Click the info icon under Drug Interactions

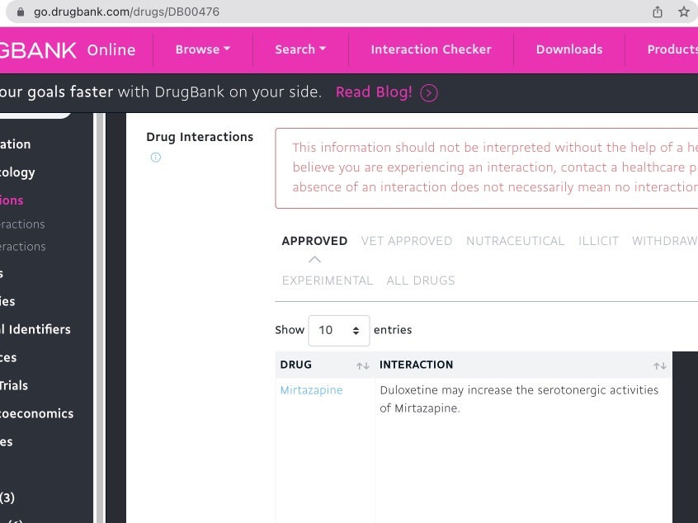(x=155, y=157)
